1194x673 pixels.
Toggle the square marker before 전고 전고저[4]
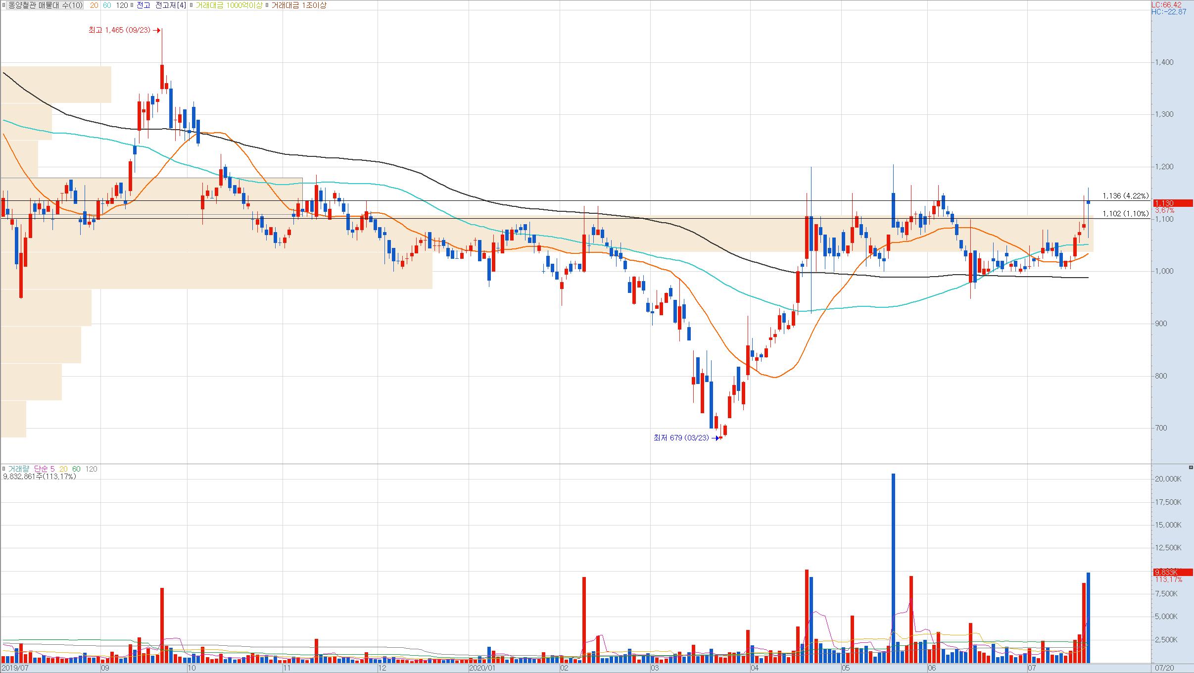(132, 5)
